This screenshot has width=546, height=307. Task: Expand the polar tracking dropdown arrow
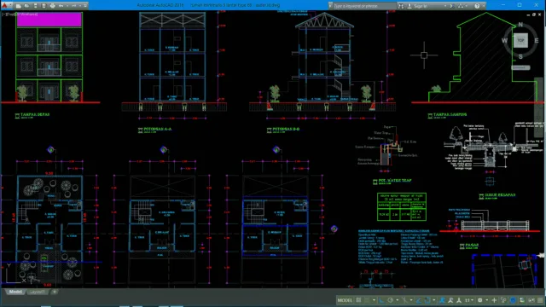coord(398,300)
